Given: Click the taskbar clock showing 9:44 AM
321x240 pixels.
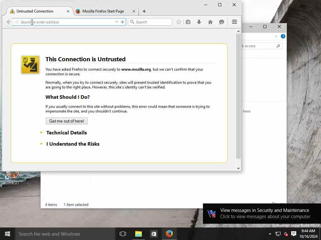Looking at the screenshot, I should pyautogui.click(x=308, y=234).
